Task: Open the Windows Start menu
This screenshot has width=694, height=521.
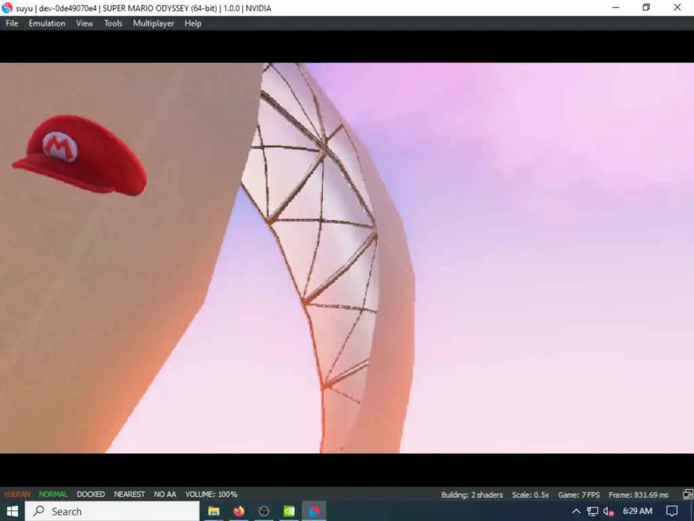Action: 12,512
